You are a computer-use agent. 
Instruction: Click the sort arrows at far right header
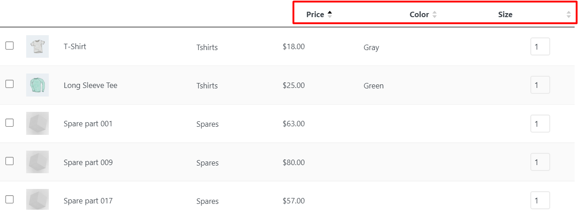568,14
